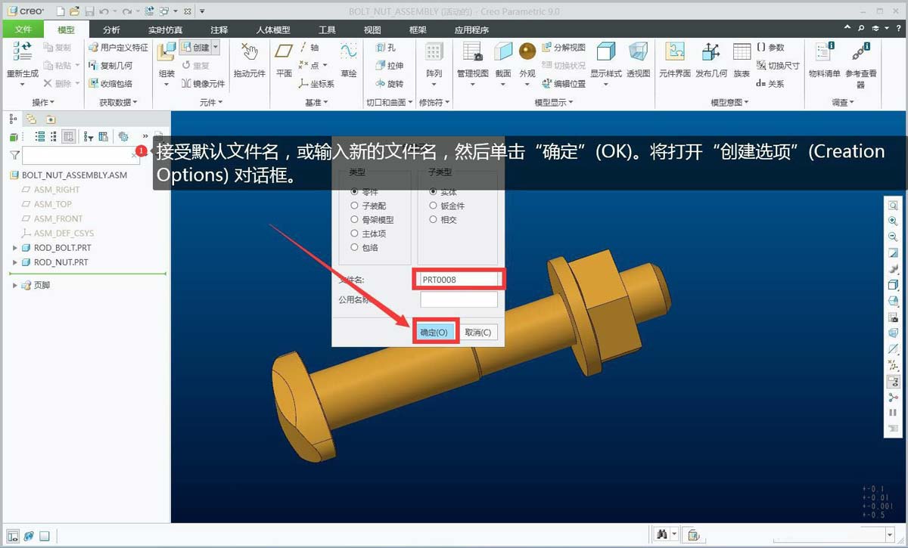Switch to the Analysis (分析) tab

click(111, 29)
